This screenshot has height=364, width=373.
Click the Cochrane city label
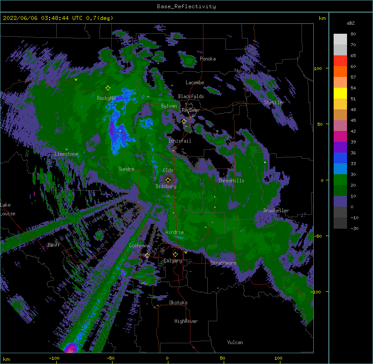click(x=139, y=246)
